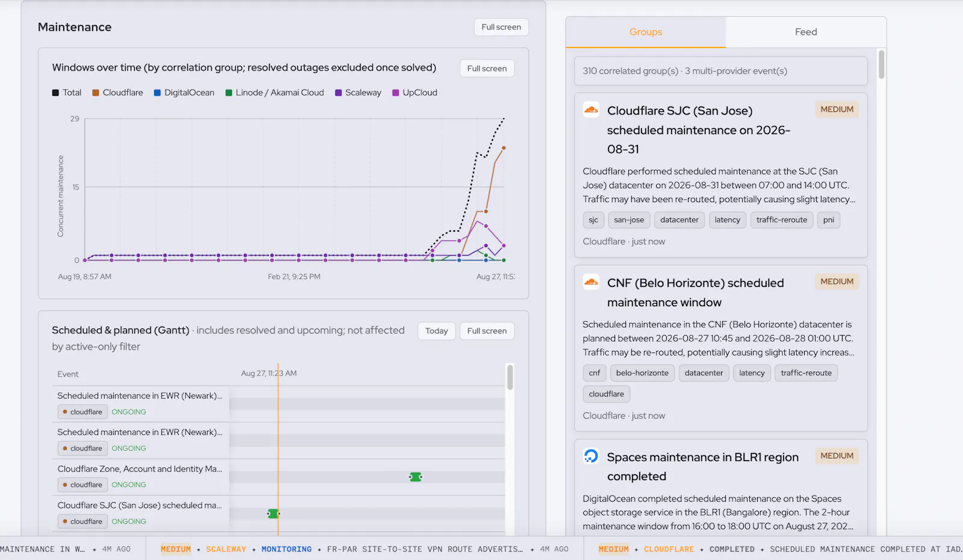Screen dimensions: 963x560
Task: Click the Groups panel vertical scrollbar
Action: point(881,64)
